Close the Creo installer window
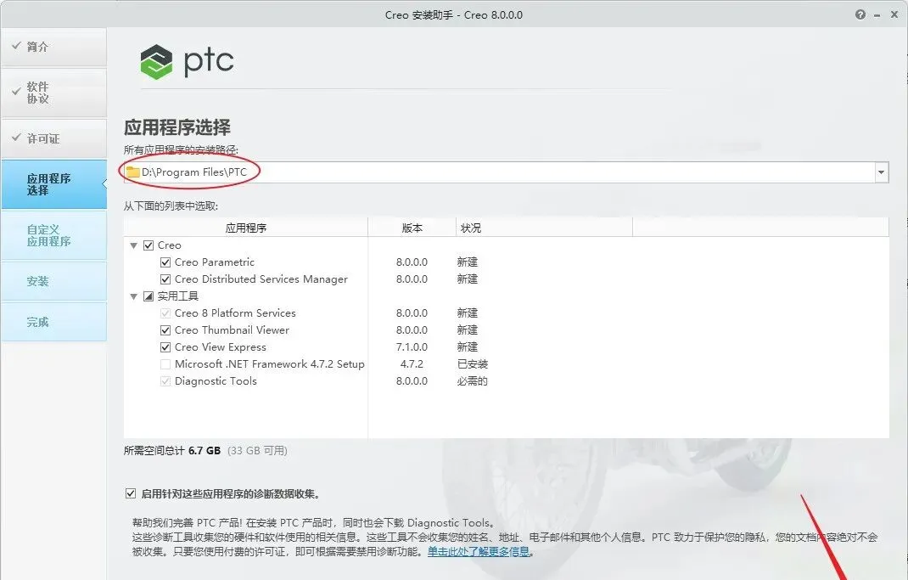 click(894, 15)
